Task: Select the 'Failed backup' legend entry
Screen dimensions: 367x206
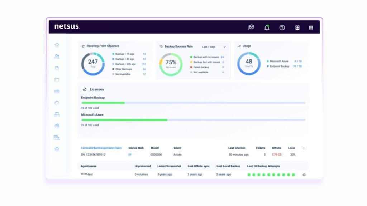Action: point(207,67)
